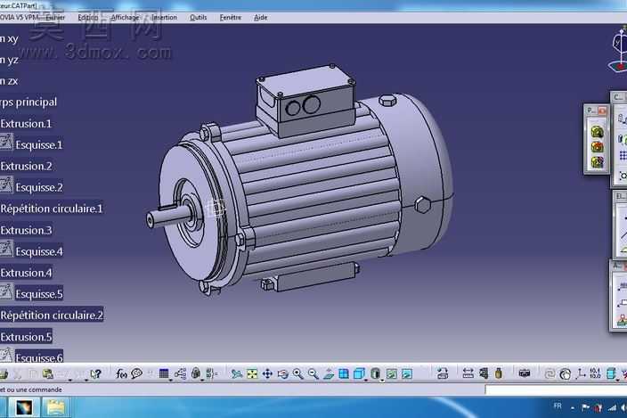Activate the Pan tool
The image size is (627, 418).
267,374
